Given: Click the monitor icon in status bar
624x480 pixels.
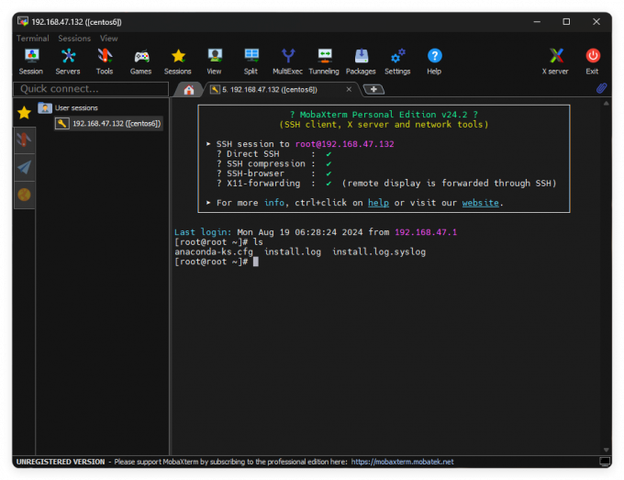Looking at the screenshot, I should coord(605,462).
